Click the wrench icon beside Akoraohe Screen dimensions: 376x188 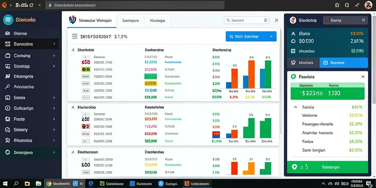pos(7,87)
